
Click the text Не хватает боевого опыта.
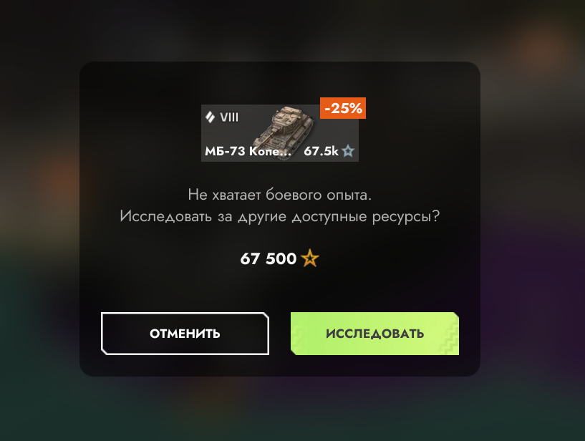coord(280,195)
